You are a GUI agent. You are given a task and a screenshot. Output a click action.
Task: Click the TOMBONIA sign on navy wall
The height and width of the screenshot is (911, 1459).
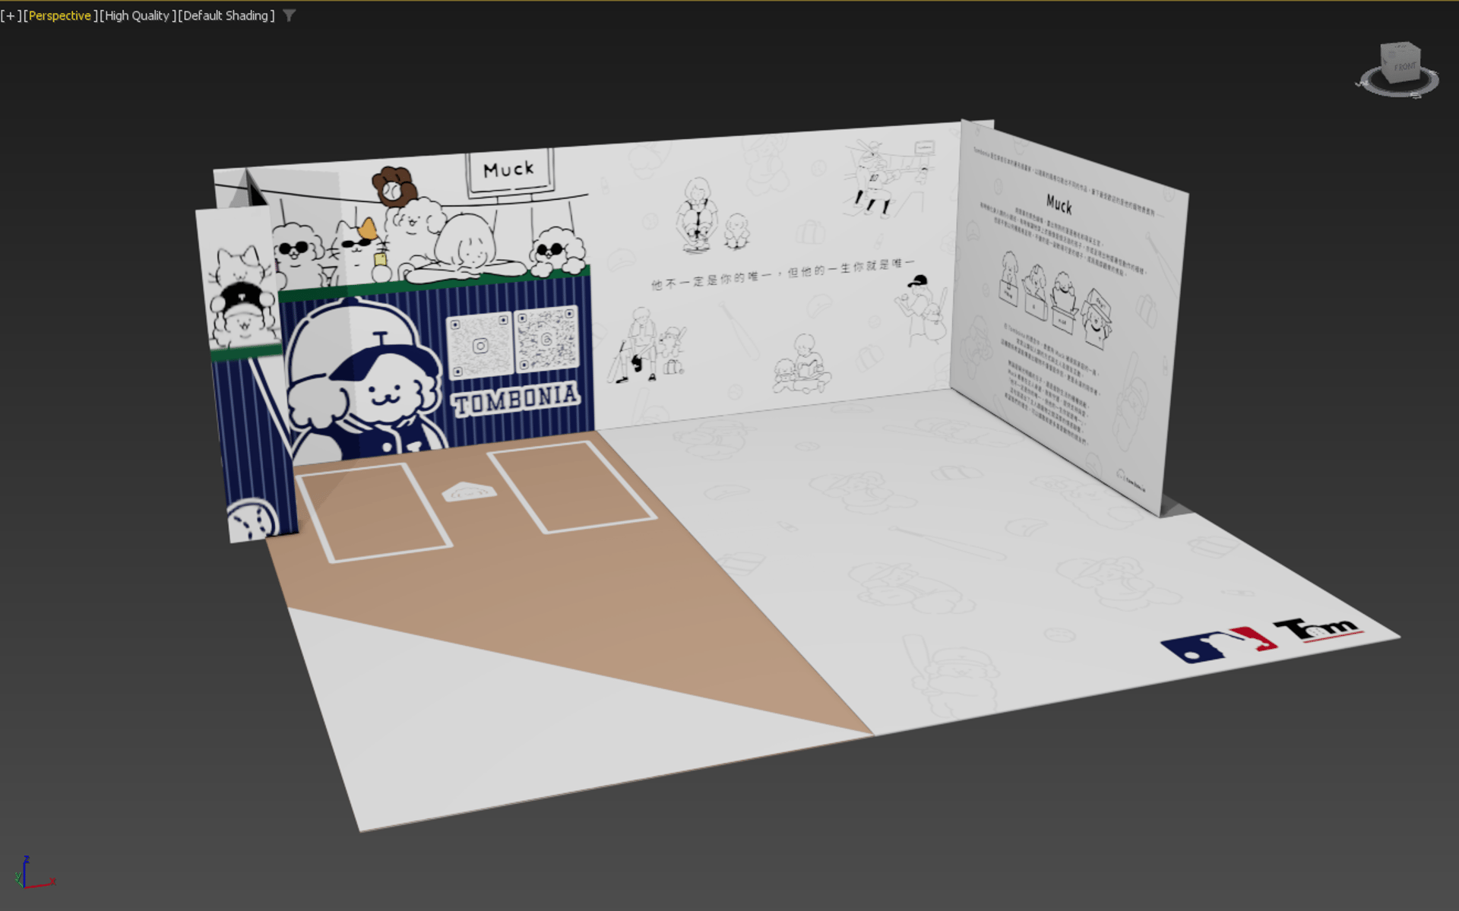[x=516, y=399]
